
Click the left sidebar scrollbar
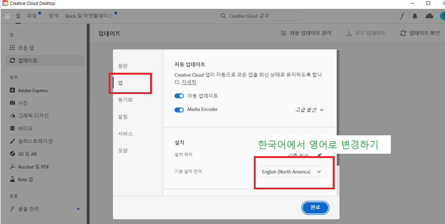[88, 124]
